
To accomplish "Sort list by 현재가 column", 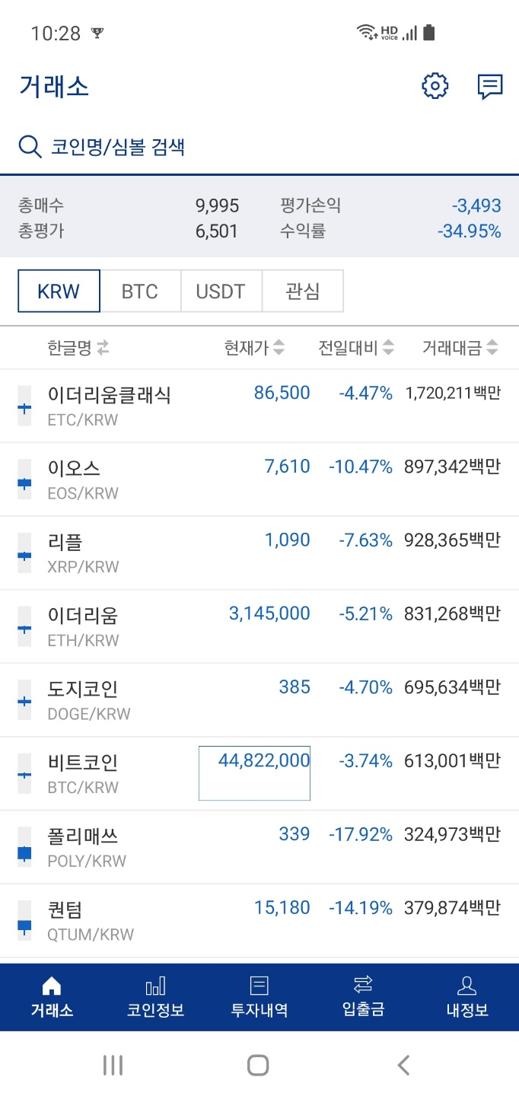I will 255,348.
